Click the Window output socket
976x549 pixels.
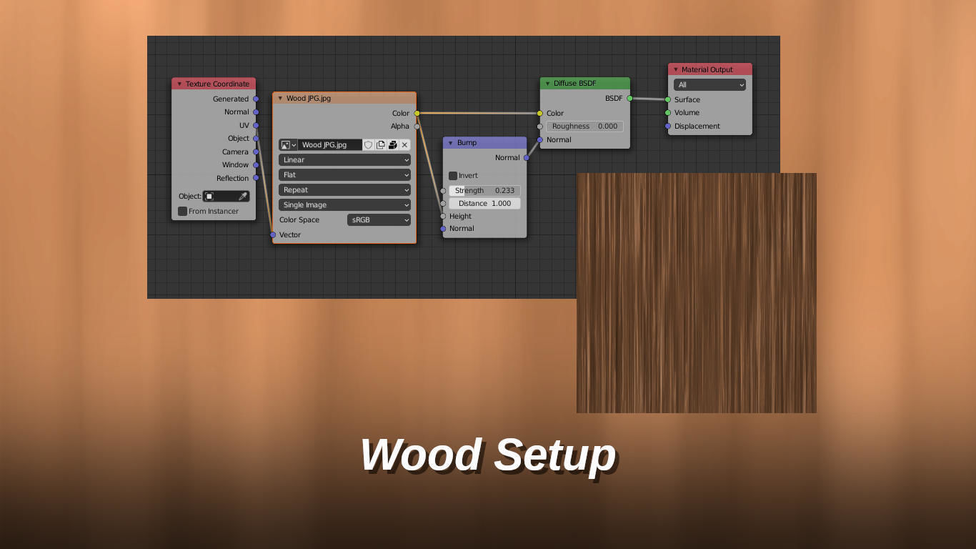(x=256, y=165)
